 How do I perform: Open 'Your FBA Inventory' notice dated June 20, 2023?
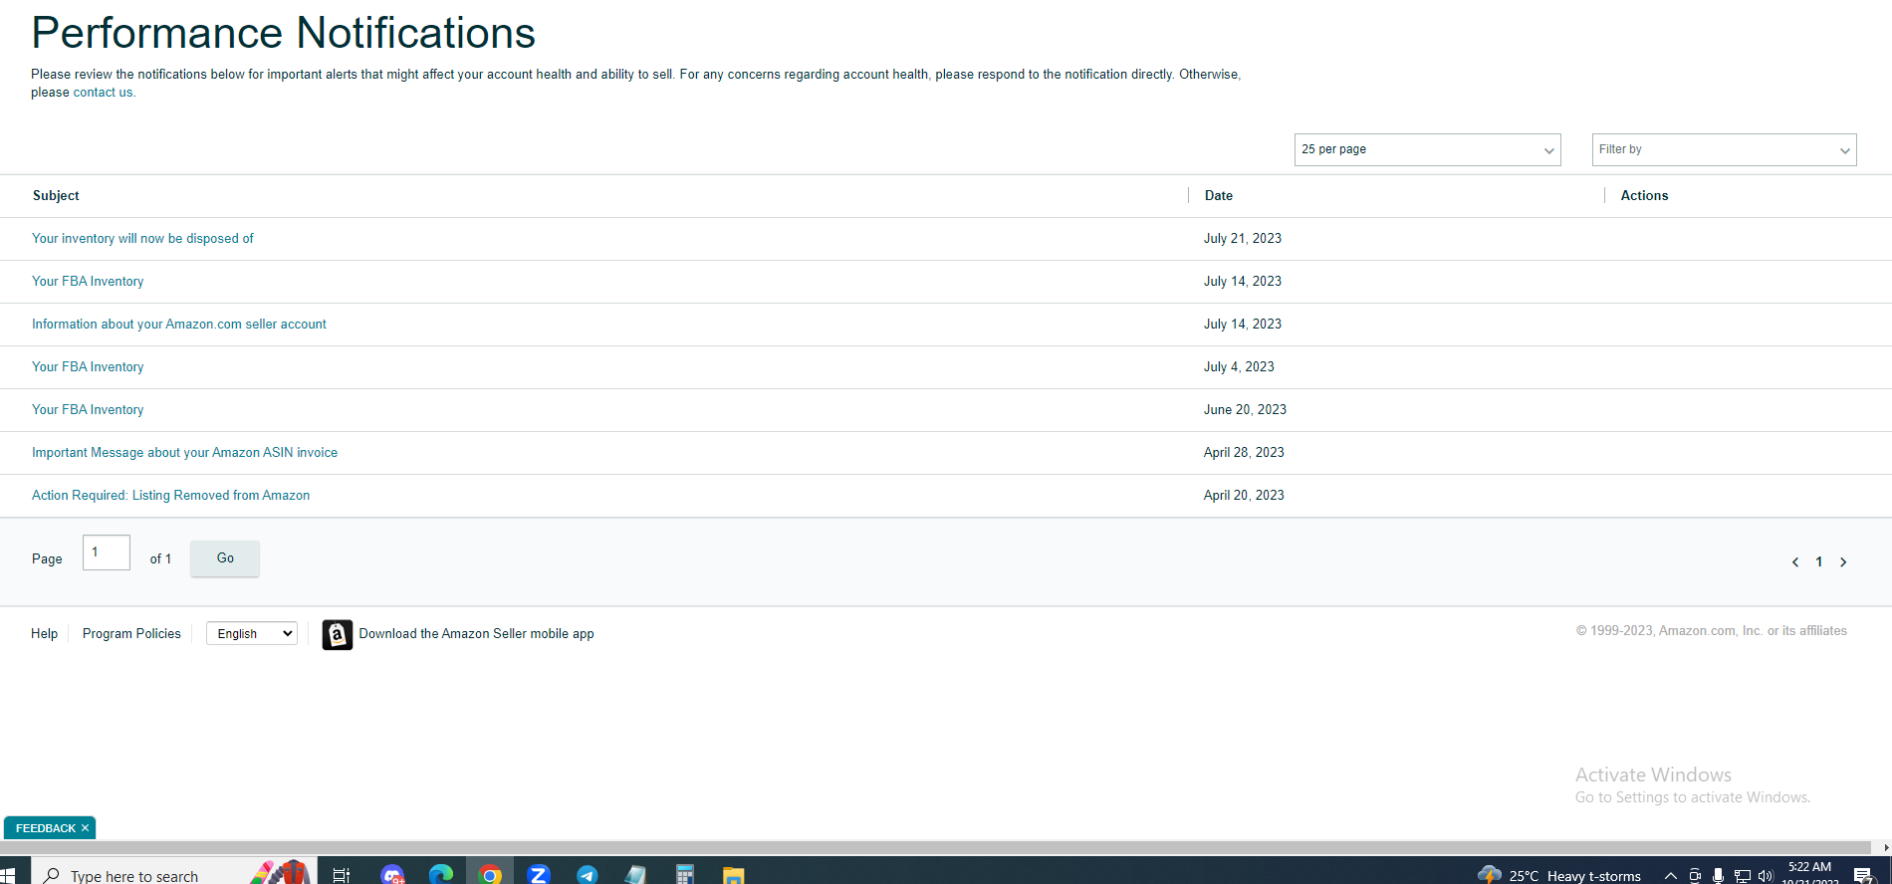click(88, 410)
